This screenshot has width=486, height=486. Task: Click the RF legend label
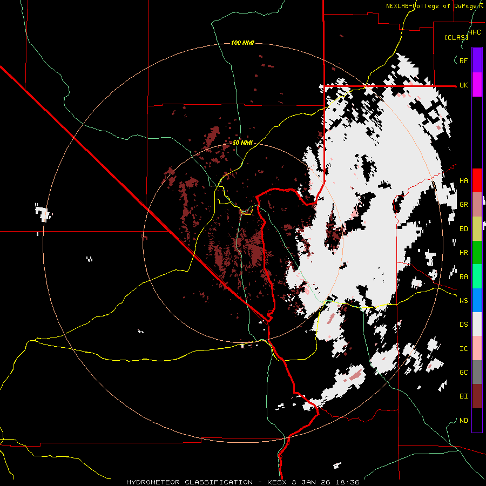463,60
